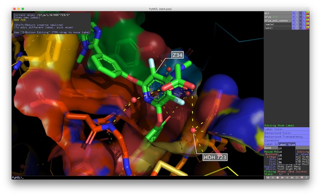Screen dimensions: 321x196
Task: Open the Hide menu for the (sele) selection
Action: tap(300, 24)
